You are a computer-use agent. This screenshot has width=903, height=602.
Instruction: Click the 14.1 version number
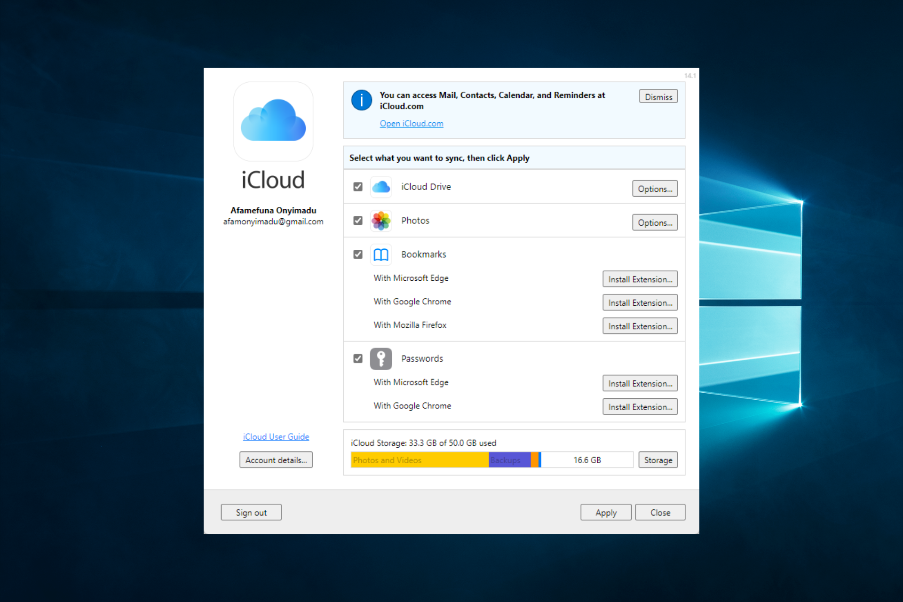point(690,75)
